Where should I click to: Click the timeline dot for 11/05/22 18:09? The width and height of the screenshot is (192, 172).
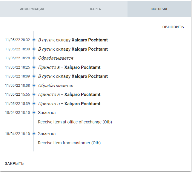34,76
